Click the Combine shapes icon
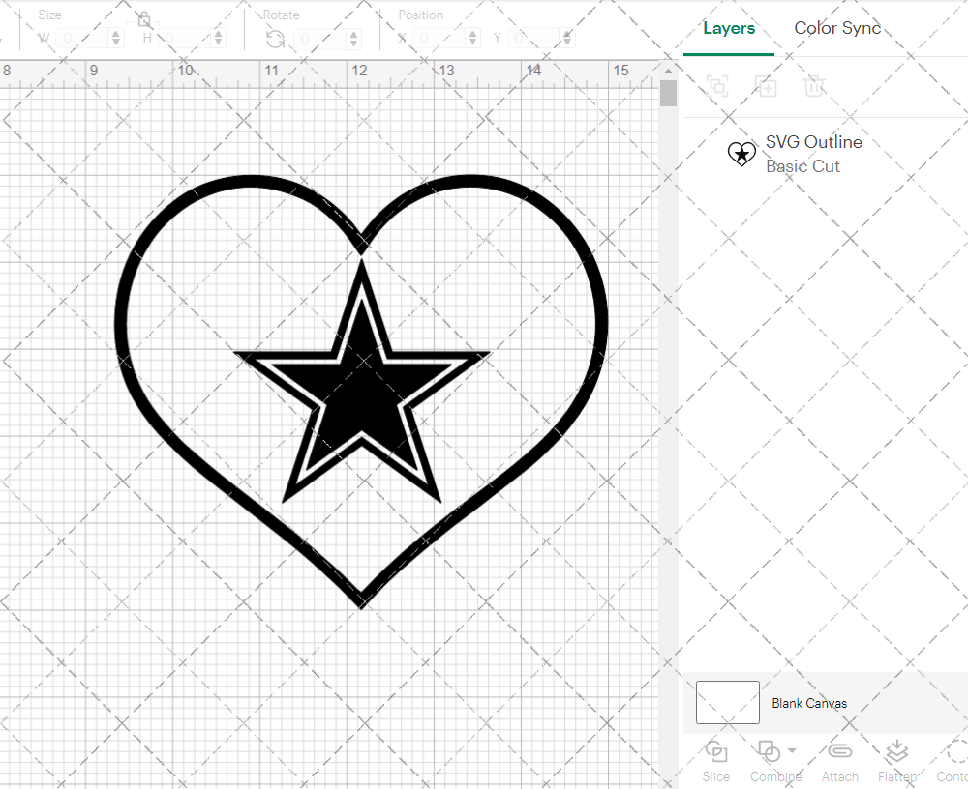The width and height of the screenshot is (968, 789). tap(769, 751)
